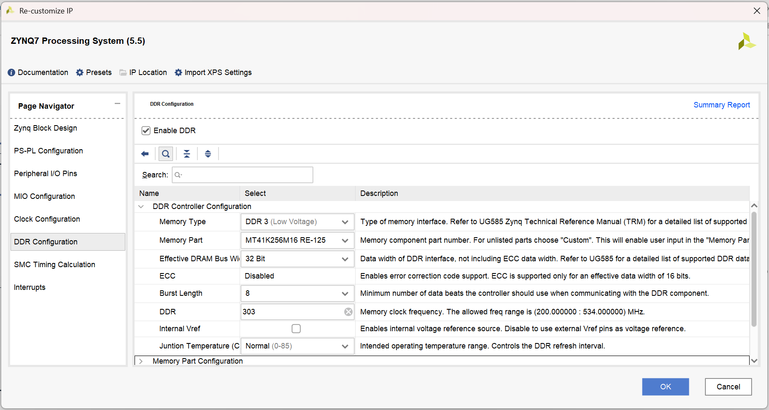Click the 'Memory clock frequency' description text
Viewport: 769px width, 410px height.
click(x=502, y=312)
